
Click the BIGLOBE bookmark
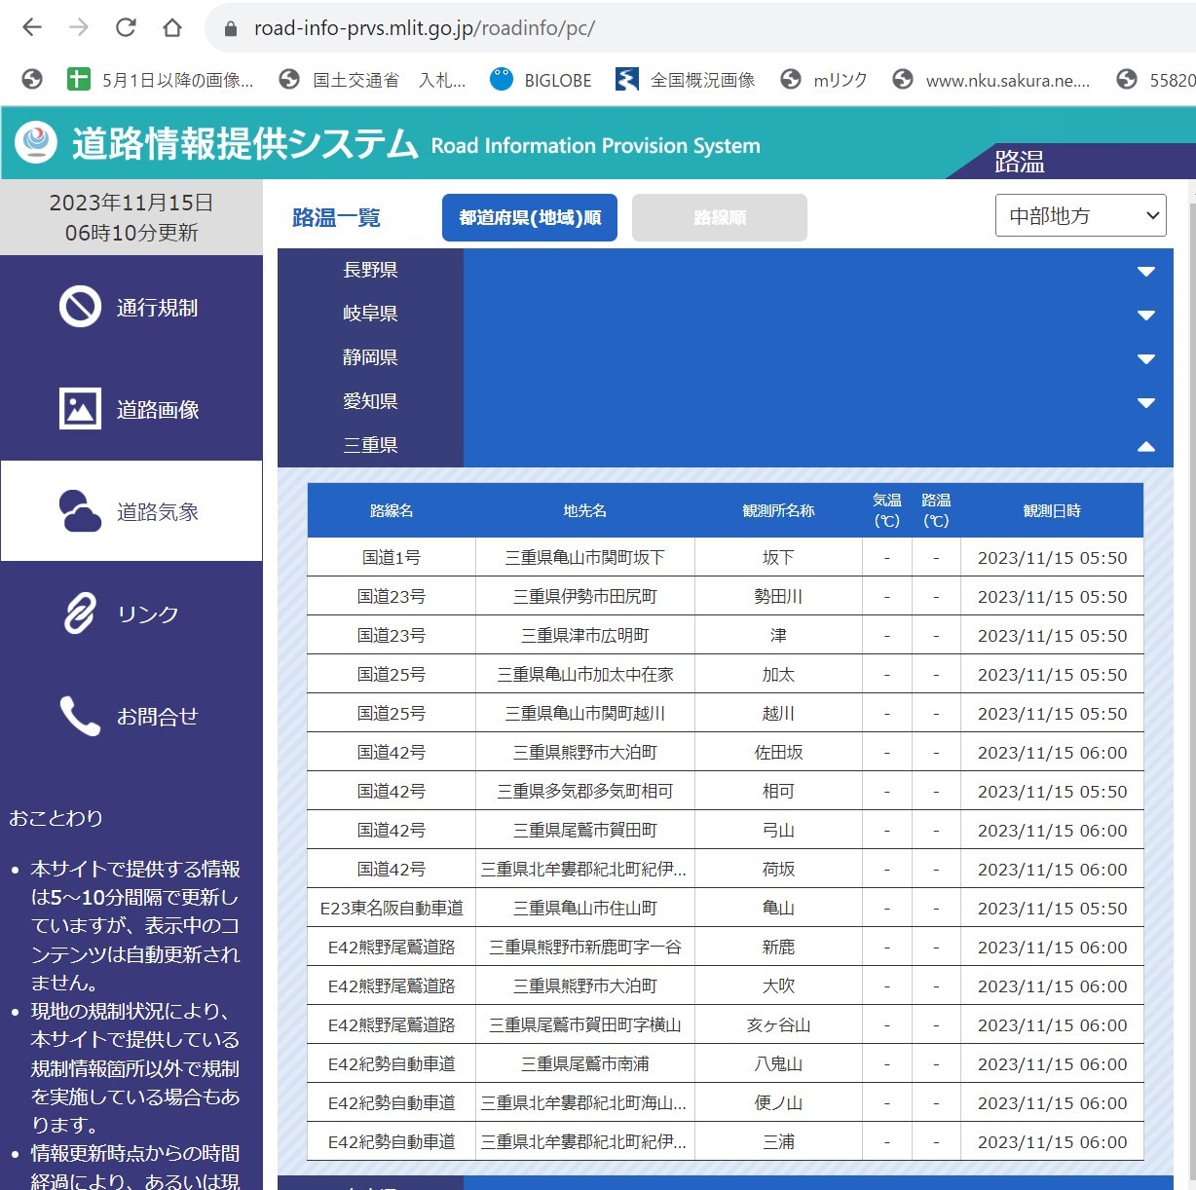click(x=541, y=80)
